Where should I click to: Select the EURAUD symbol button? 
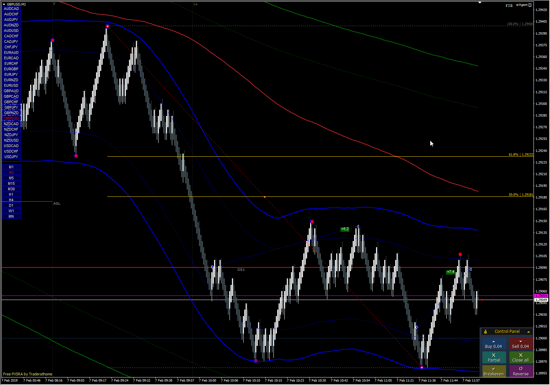[11, 52]
